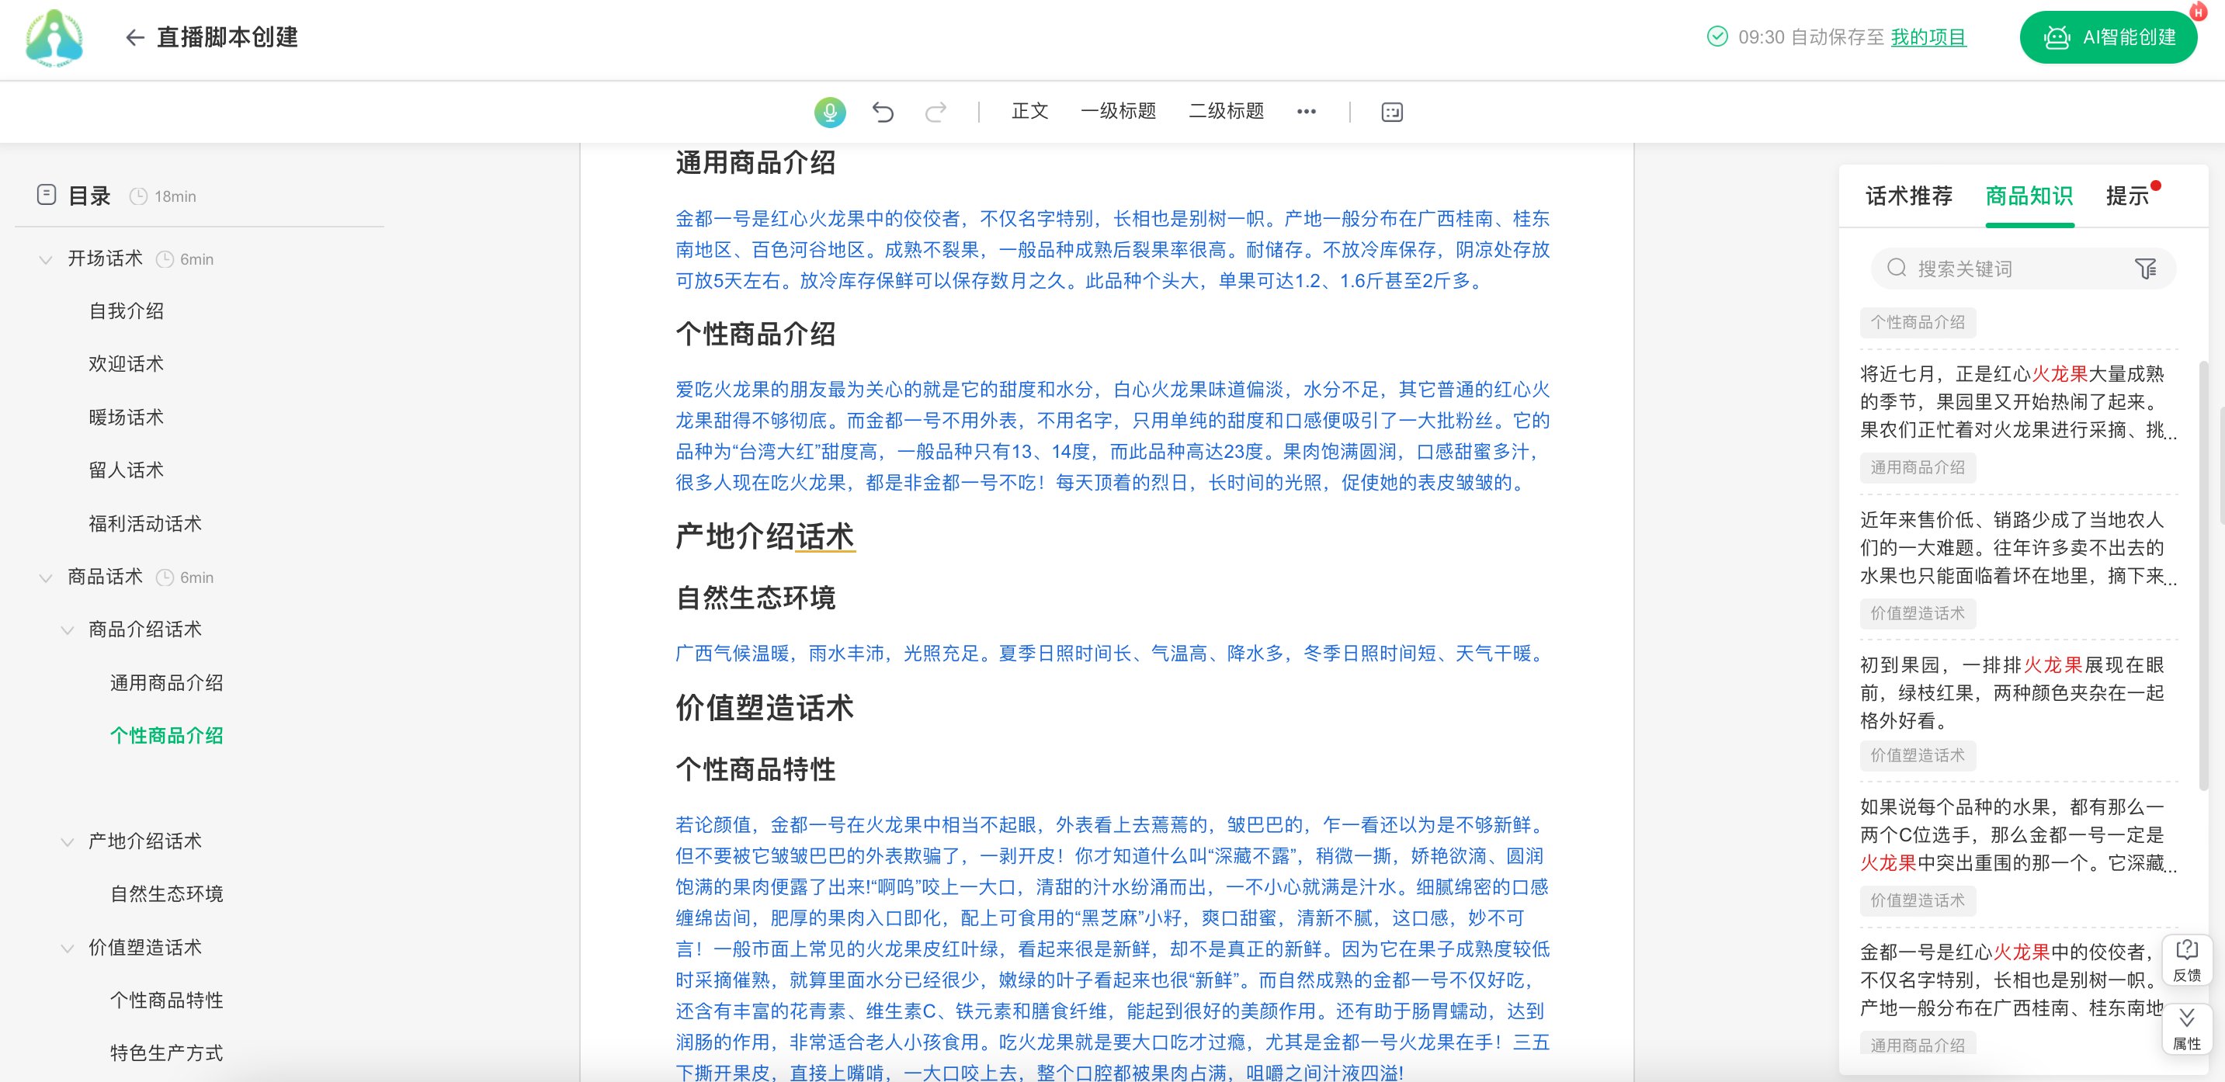Collapse the 商品话术 section
The width and height of the screenshot is (2225, 1082).
pos(46,577)
